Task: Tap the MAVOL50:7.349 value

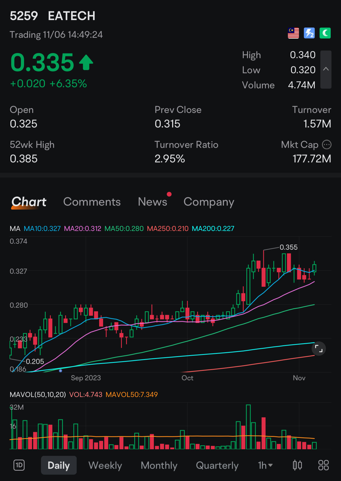Action: click(x=132, y=394)
